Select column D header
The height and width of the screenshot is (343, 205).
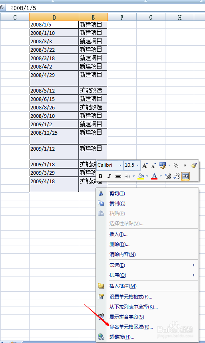pos(54,17)
